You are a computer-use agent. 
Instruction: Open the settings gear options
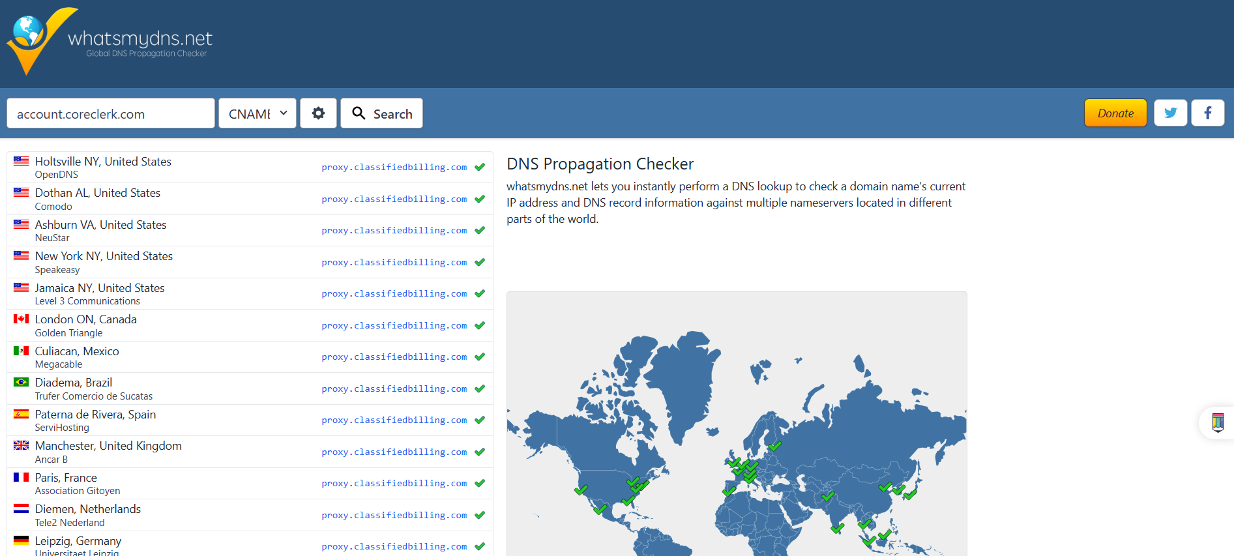click(318, 113)
